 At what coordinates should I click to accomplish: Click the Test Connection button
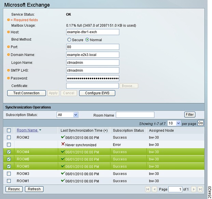[26, 93]
